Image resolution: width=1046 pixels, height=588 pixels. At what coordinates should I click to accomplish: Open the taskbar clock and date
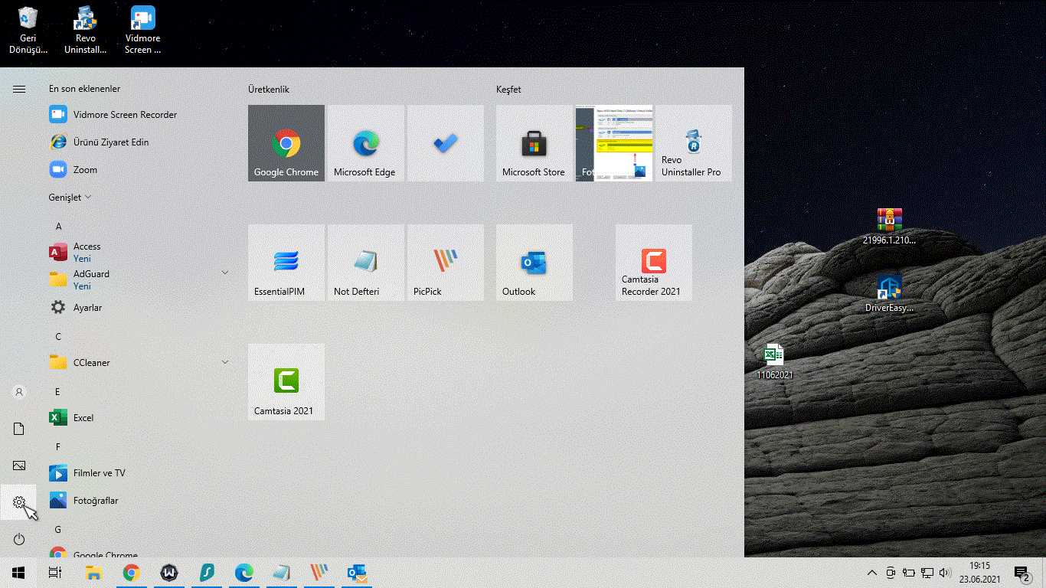979,573
